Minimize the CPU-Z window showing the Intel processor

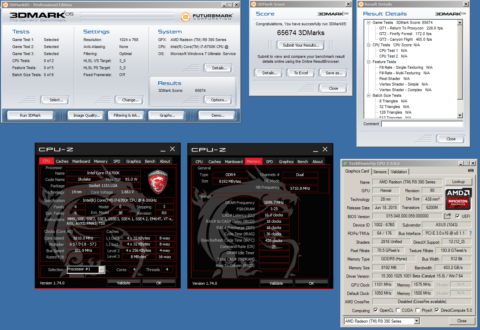point(163,149)
